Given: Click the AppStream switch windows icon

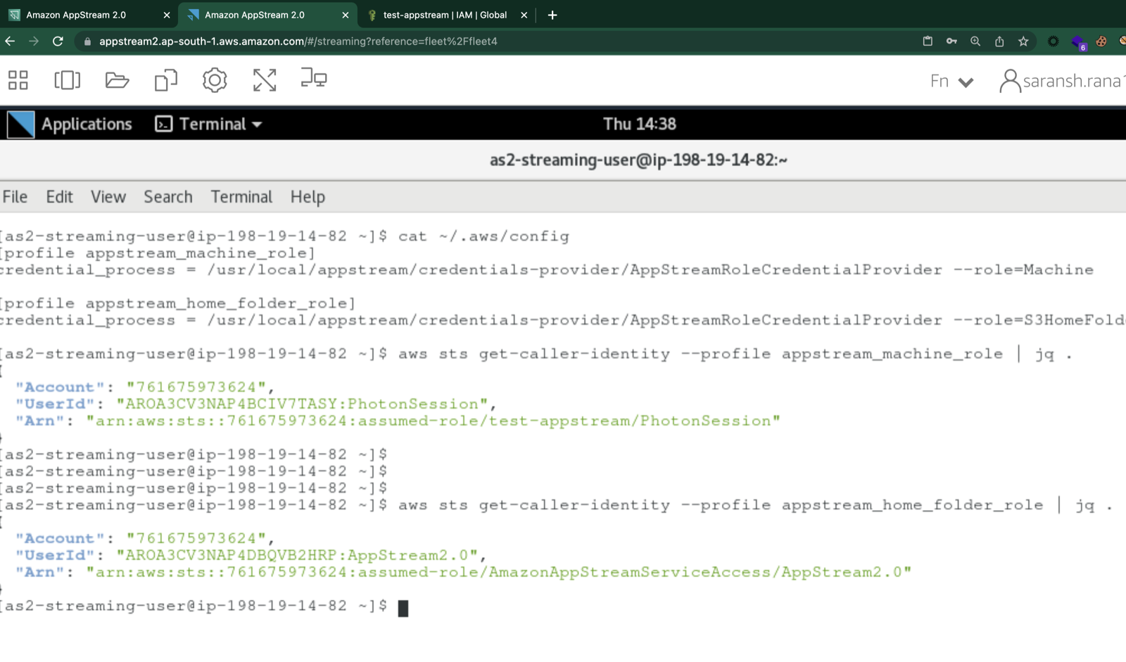Looking at the screenshot, I should click(x=68, y=80).
